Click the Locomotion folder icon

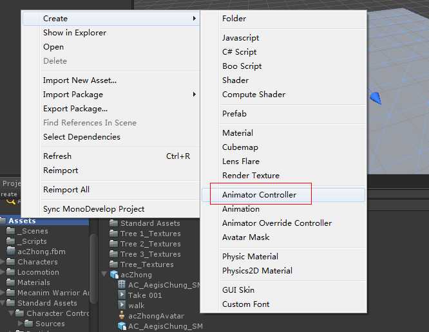pos(11,272)
